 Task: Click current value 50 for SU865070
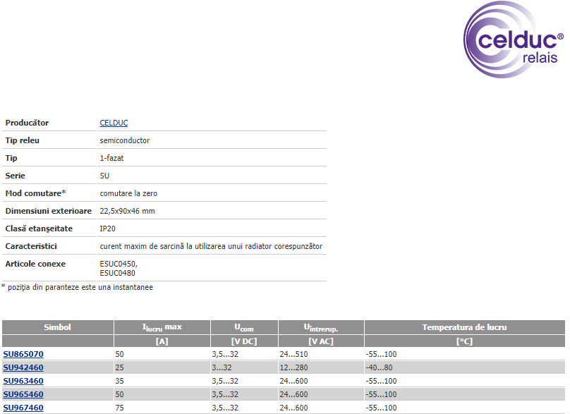click(x=120, y=354)
